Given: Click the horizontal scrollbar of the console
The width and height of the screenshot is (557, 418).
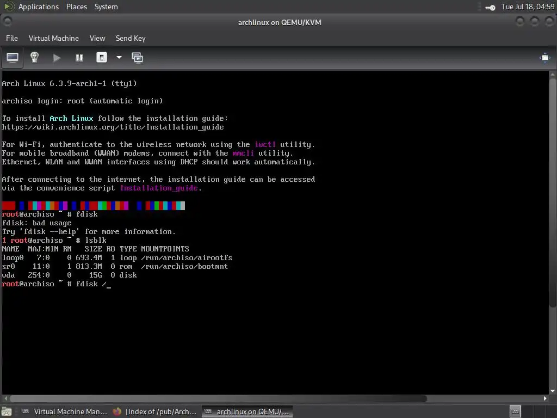Looking at the screenshot, I should point(218,398).
